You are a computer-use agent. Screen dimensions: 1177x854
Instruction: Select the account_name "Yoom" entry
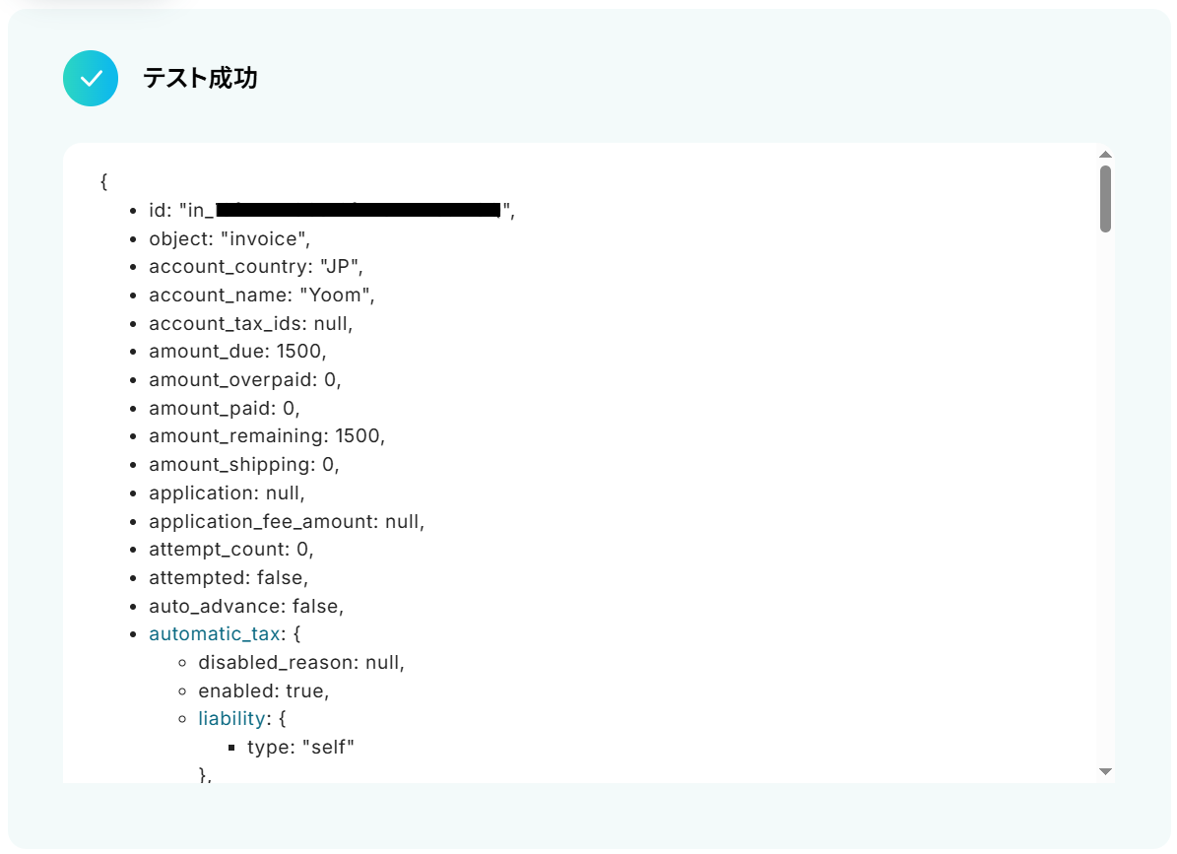coord(261,295)
